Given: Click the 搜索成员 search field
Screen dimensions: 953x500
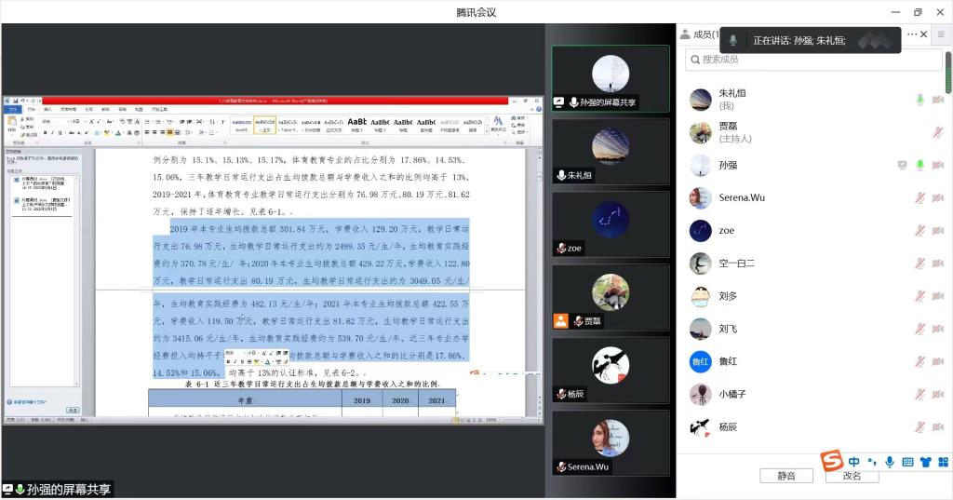Looking at the screenshot, I should pyautogui.click(x=813, y=60).
